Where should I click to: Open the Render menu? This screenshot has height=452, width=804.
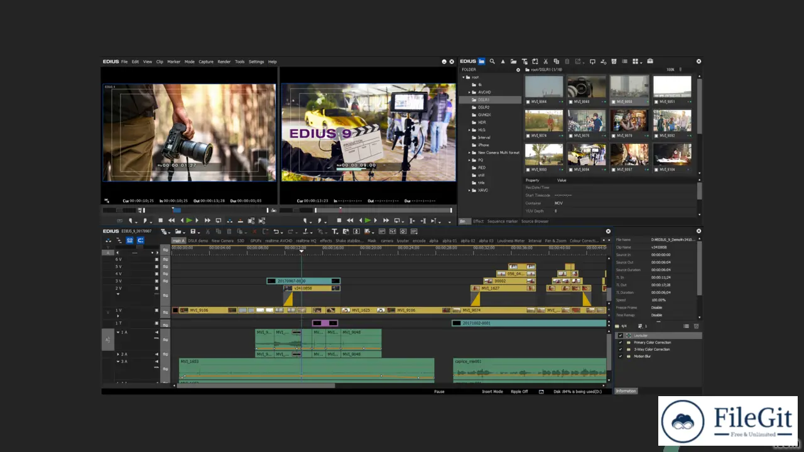pyautogui.click(x=224, y=62)
